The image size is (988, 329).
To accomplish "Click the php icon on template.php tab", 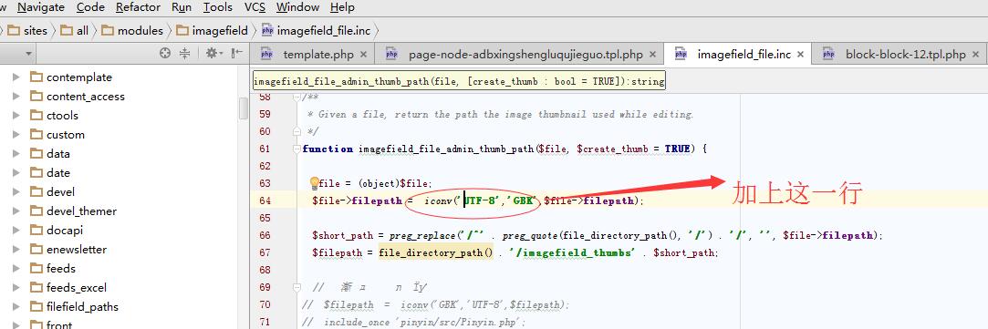I will (x=265, y=55).
